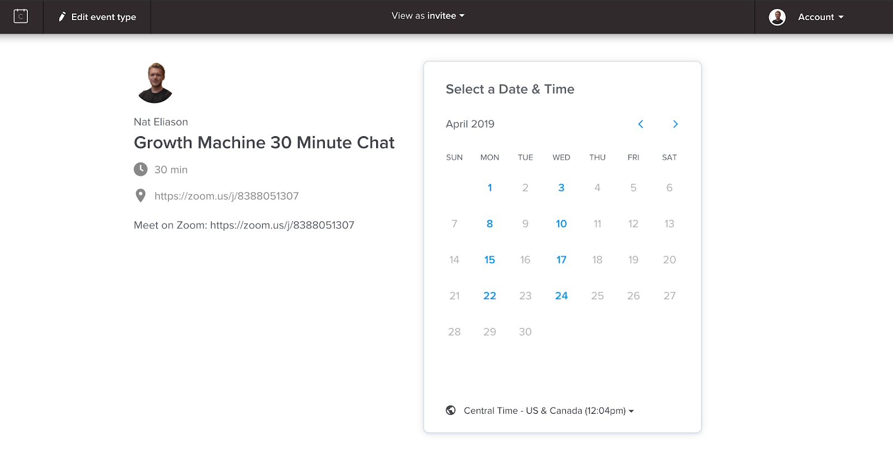Viewport: 893px width, 474px height.
Task: Choose April 22 date
Action: (x=489, y=296)
